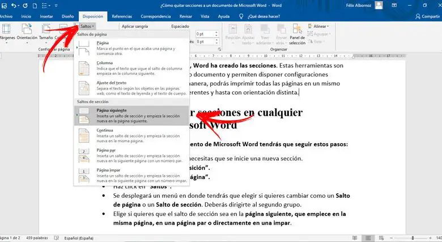Create a new blank document icon

click(35, 5)
